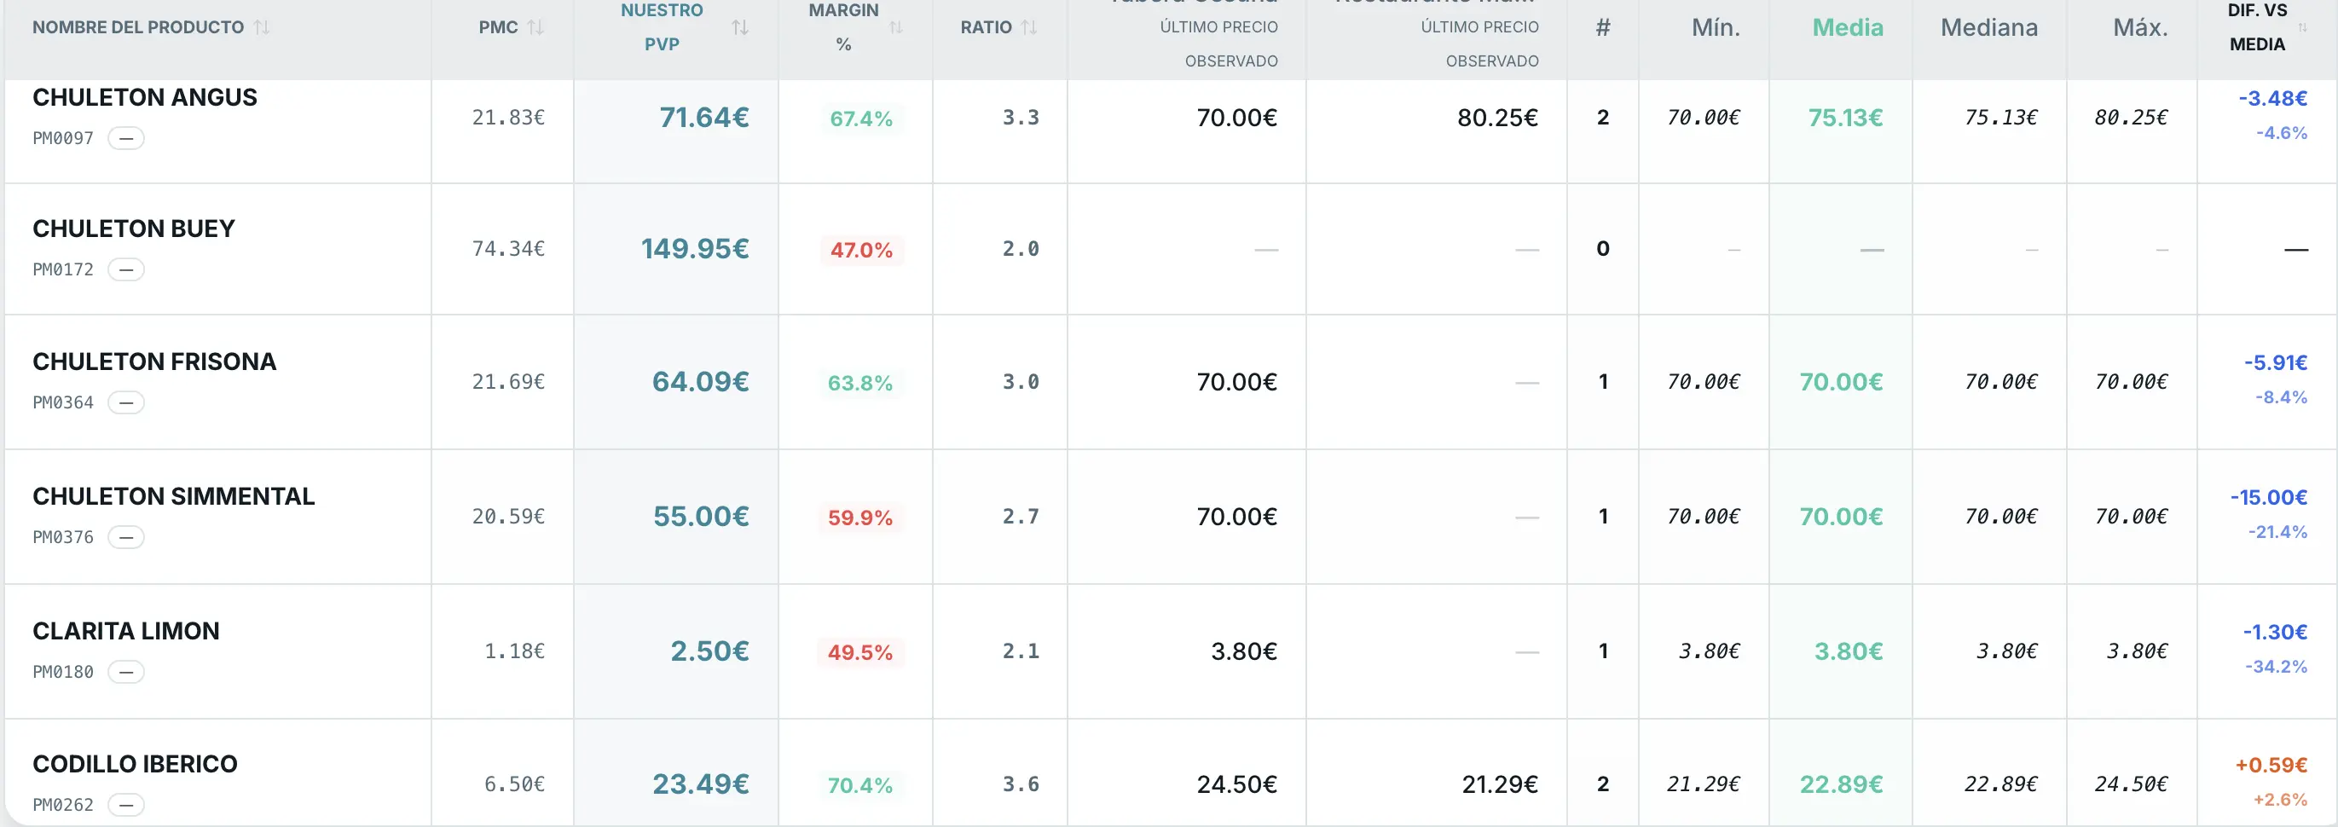The width and height of the screenshot is (2338, 827).
Task: Click the dash pill beside PM0376
Action: coord(126,537)
